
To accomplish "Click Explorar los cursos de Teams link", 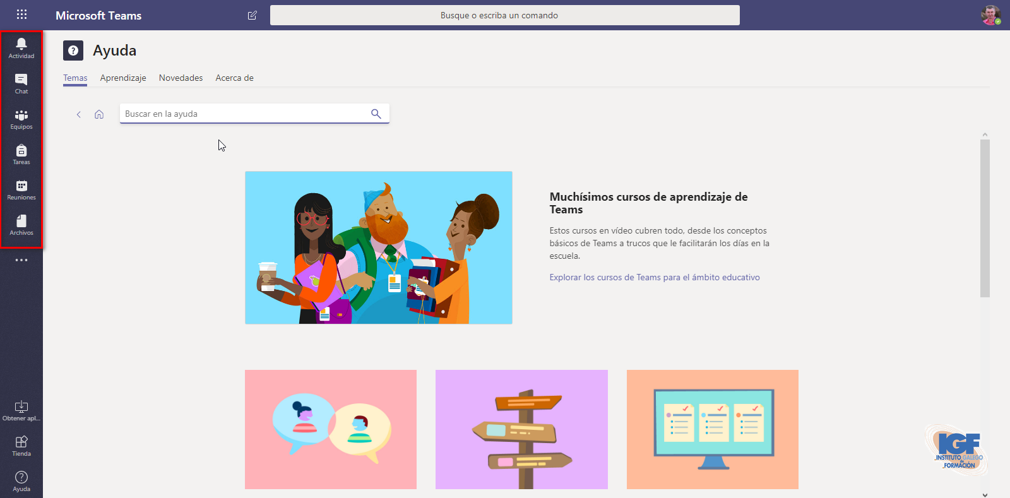I will (x=655, y=277).
